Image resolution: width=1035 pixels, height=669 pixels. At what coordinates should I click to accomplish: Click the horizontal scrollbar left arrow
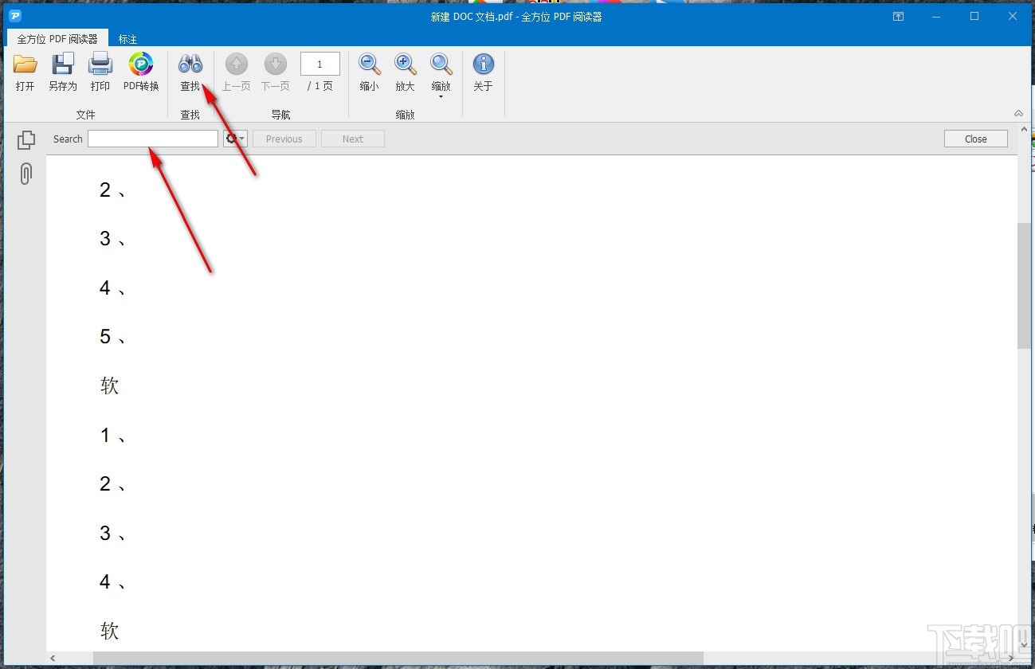tap(53, 659)
